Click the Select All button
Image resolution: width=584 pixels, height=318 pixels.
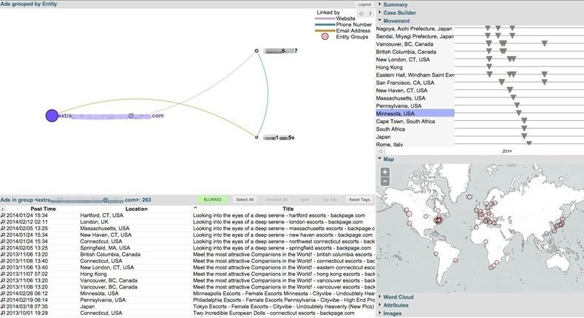[245, 200]
